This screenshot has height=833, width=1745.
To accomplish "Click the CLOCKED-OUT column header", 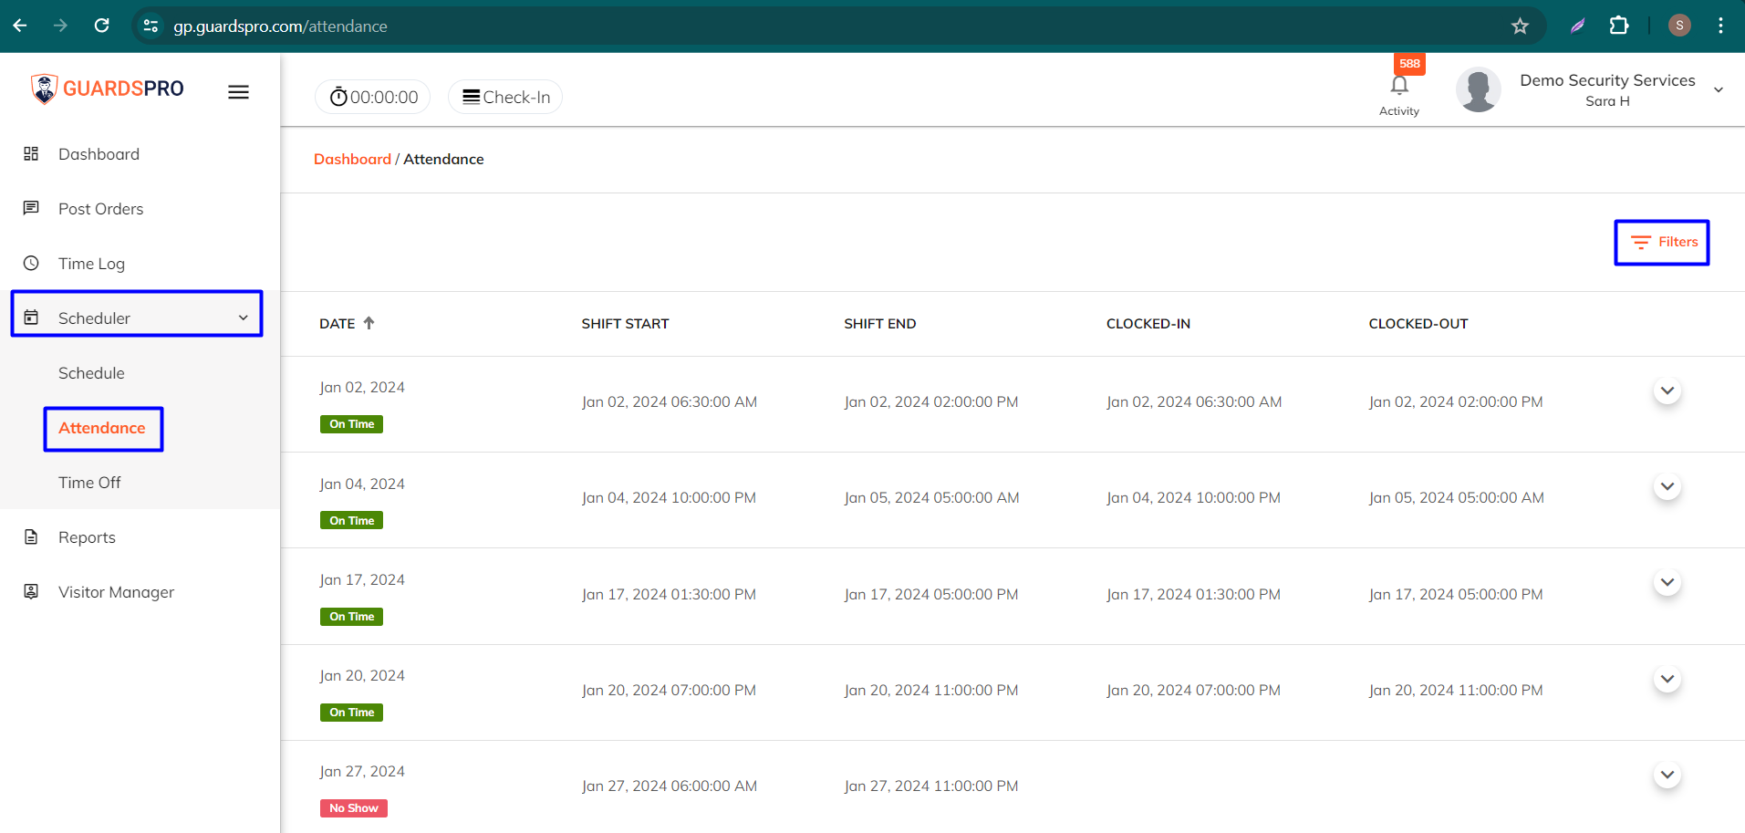I will 1418,323.
